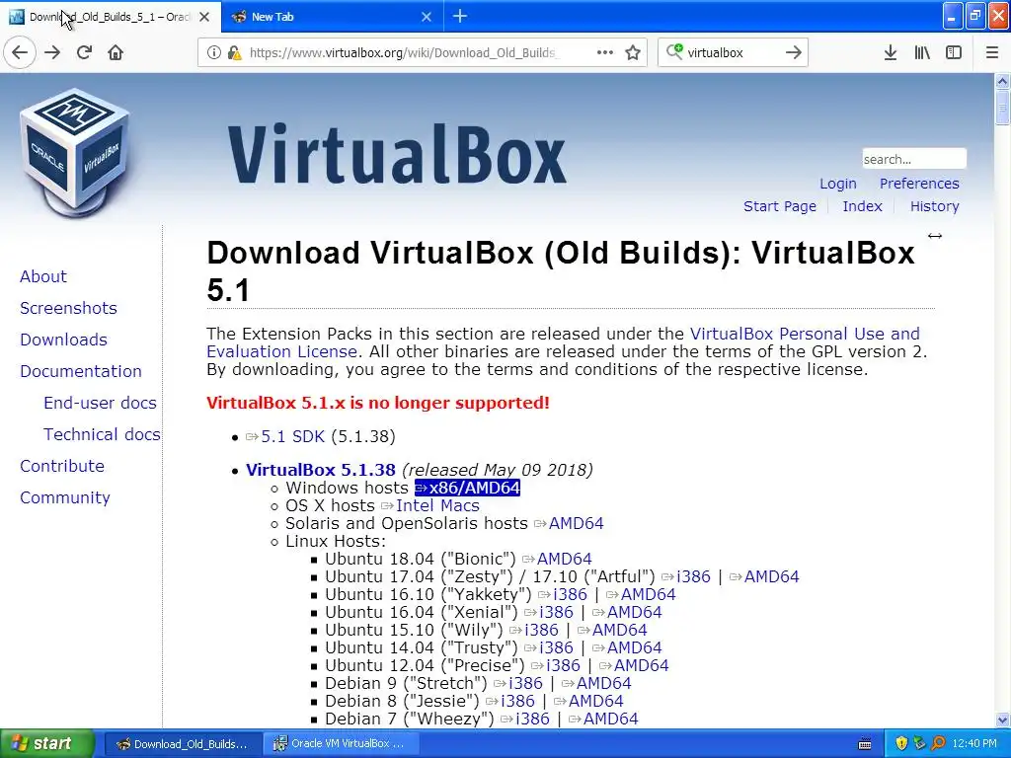
Task: Open the About sidebar link
Action: (43, 276)
